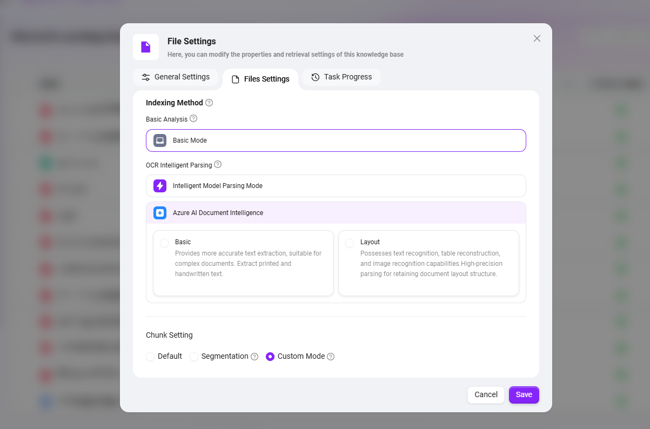Viewport: 650px width, 429px height.
Task: Click help icon beside OCR Intelligent Parsing
Action: 218,164
